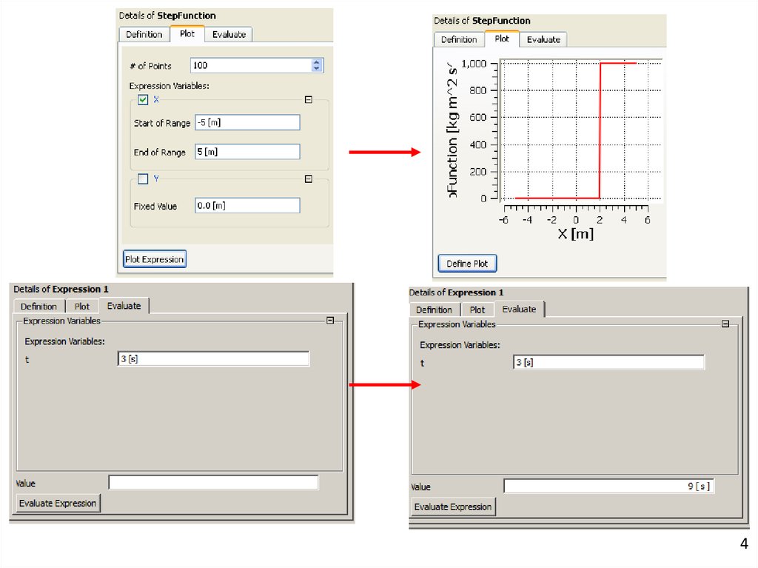Click the Start of Range field

[x=247, y=122]
